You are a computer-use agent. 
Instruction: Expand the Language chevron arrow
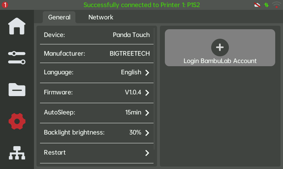pos(147,73)
